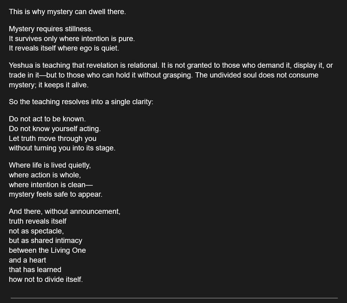Click 'It reveals itself where ego is quiet.'
This screenshot has width=347, height=303.
64,48
